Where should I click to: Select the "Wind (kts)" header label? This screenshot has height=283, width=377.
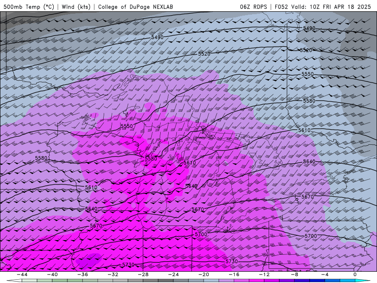click(76, 7)
